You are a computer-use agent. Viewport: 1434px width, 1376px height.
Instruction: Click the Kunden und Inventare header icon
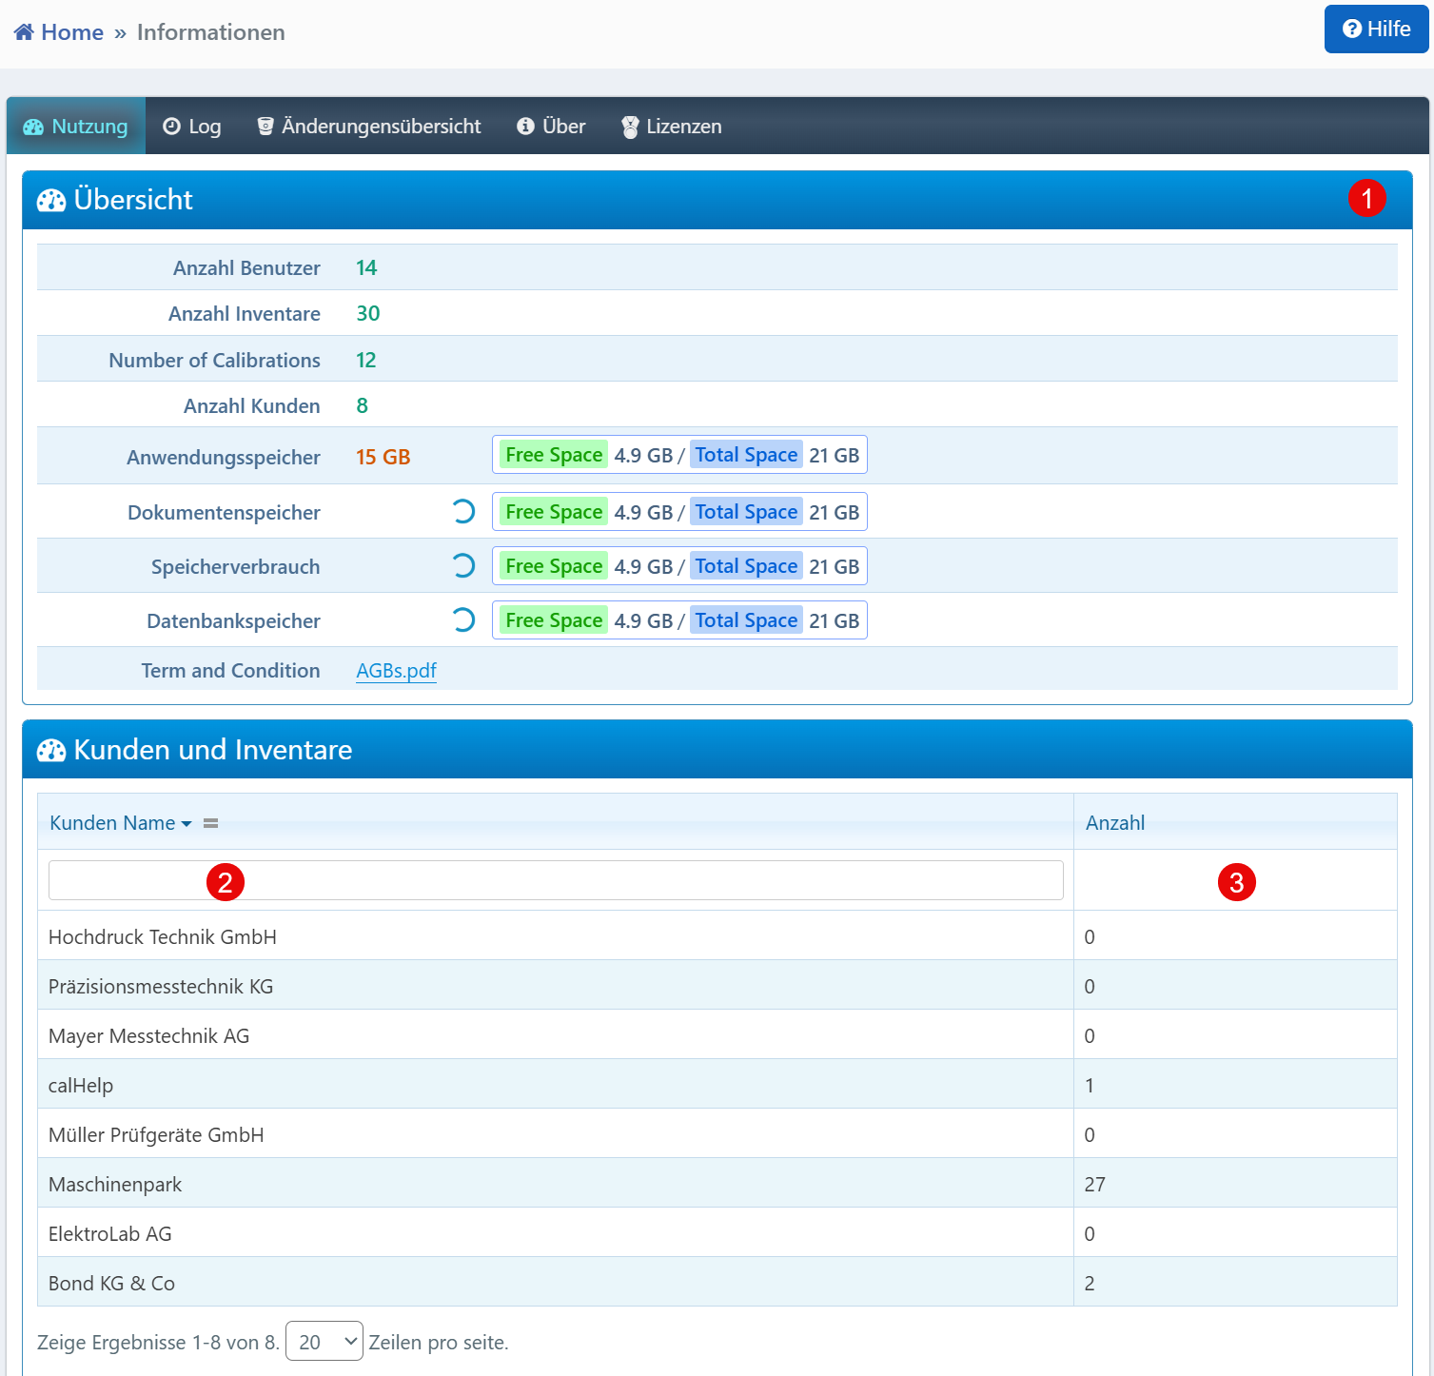tap(51, 751)
